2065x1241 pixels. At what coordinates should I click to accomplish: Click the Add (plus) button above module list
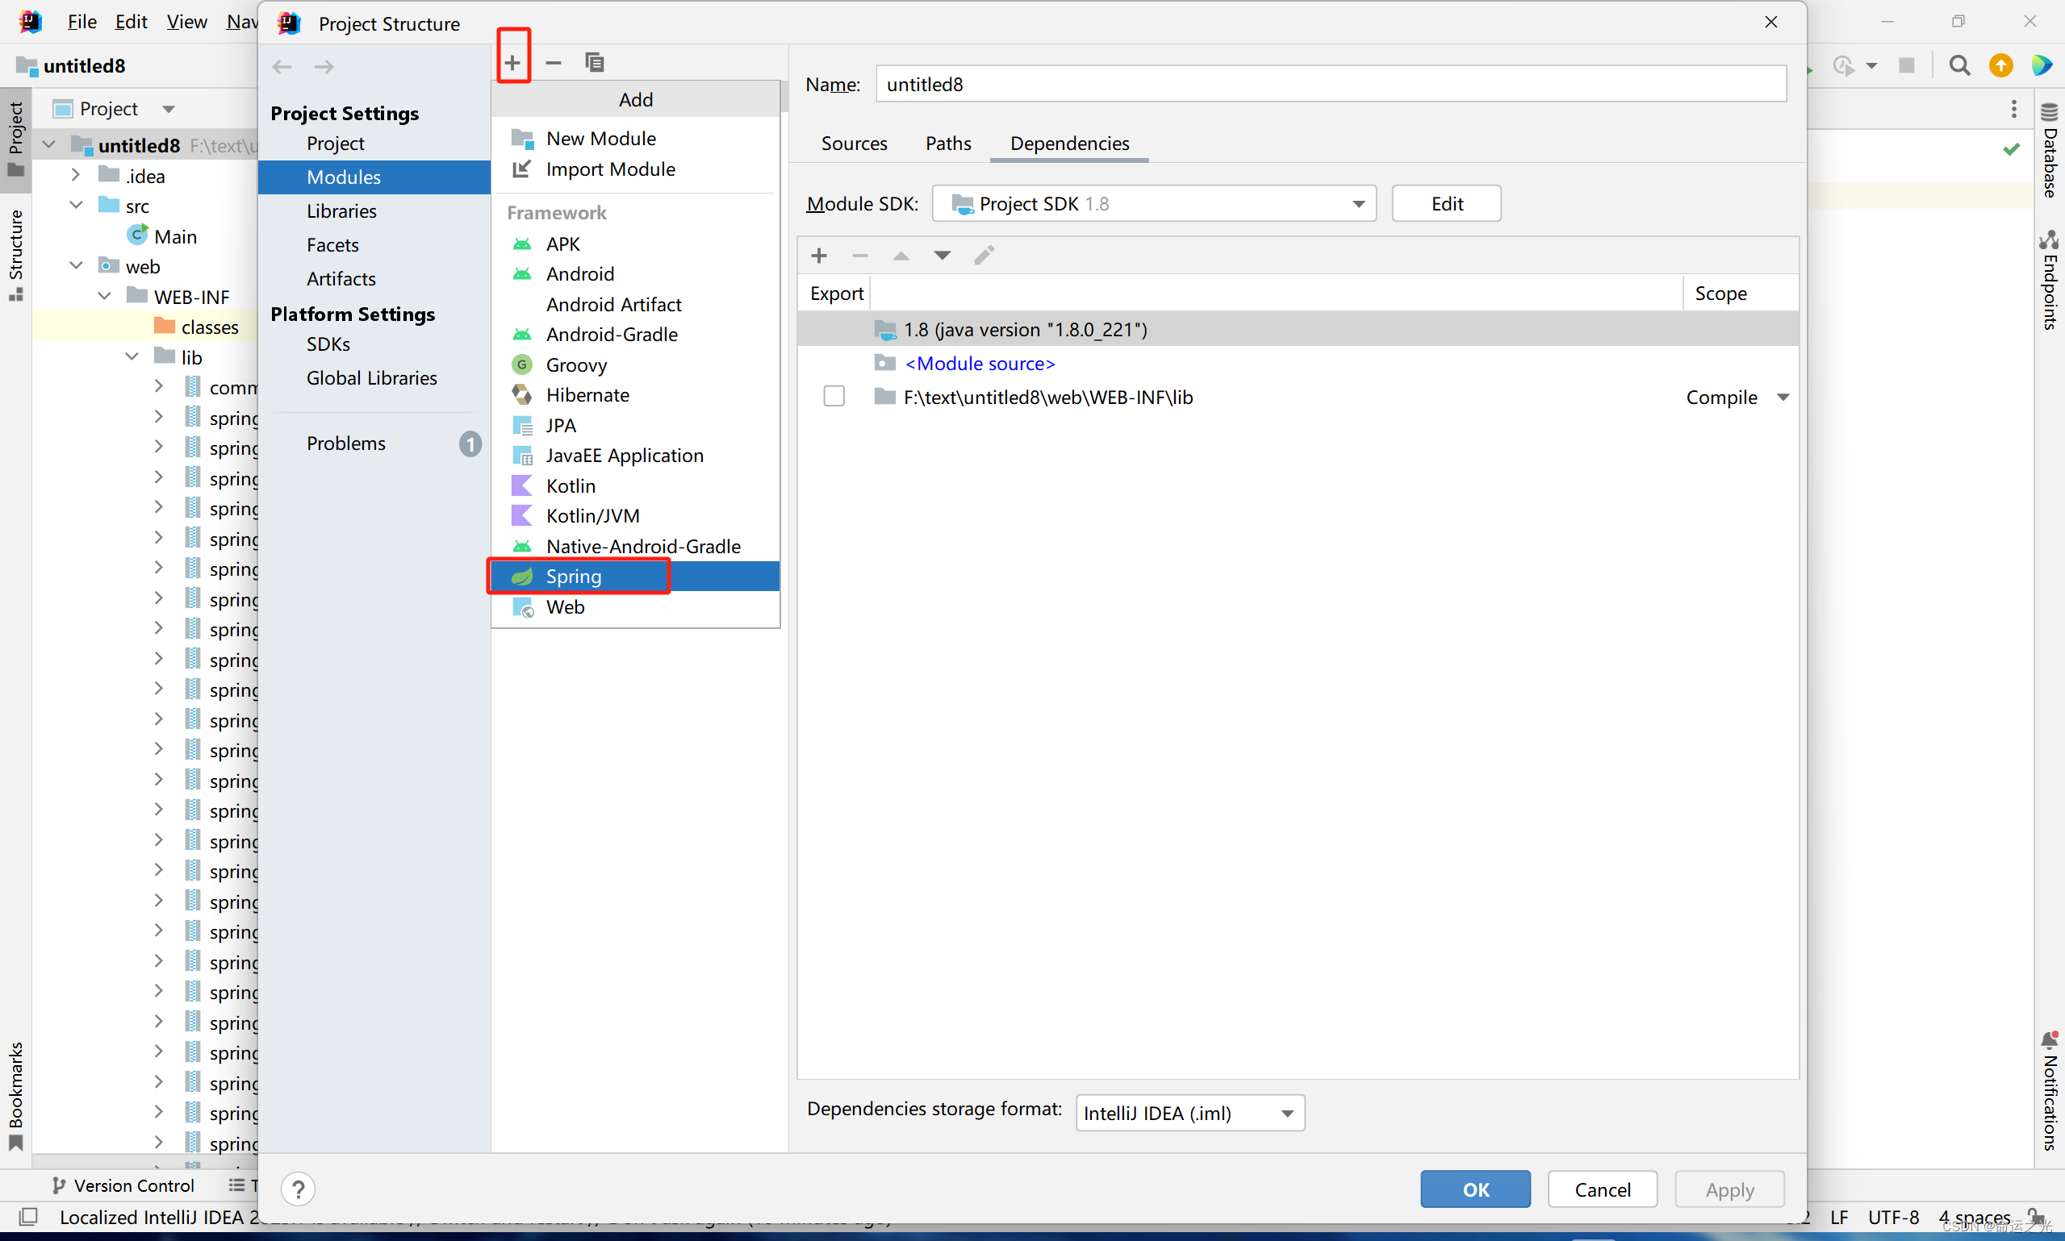point(513,63)
